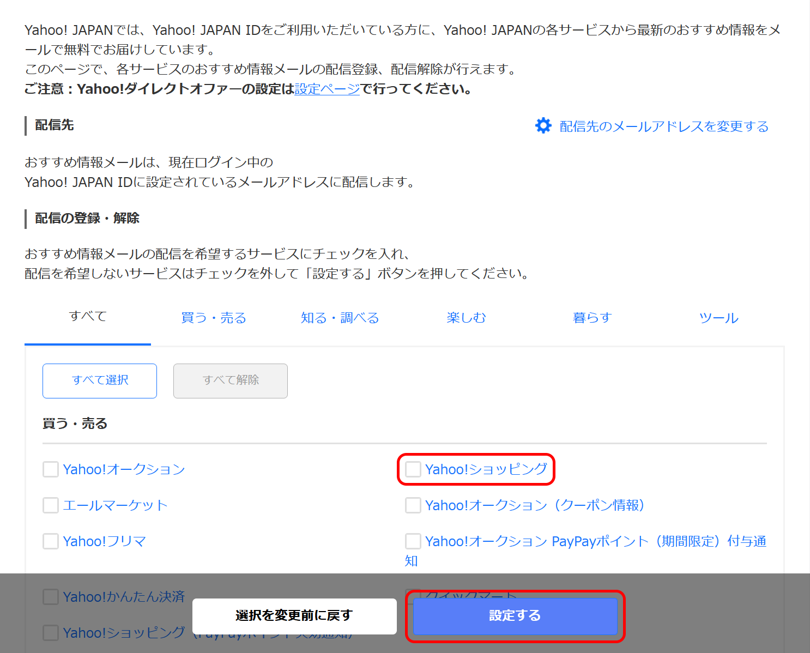Image resolution: width=810 pixels, height=653 pixels.
Task: Check Yahoo!オークション PayPayポイント付与通知 checkbox
Action: click(x=413, y=541)
